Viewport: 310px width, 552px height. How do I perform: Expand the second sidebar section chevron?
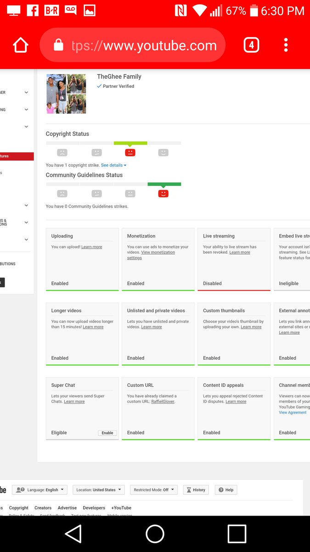pos(26,109)
